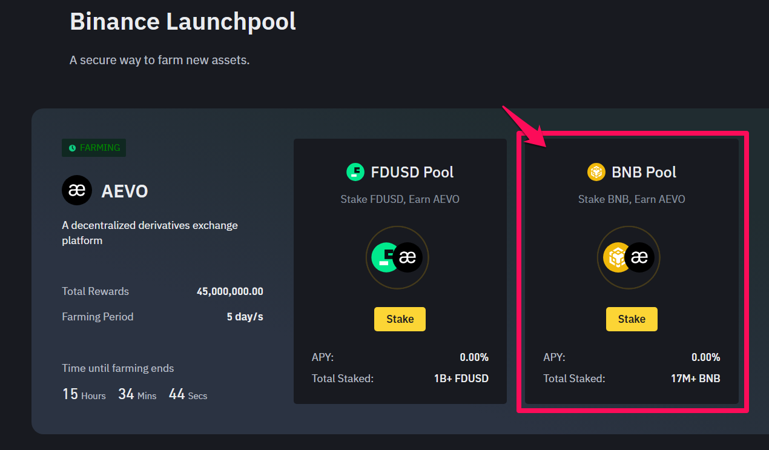Click "Stake BNB, Earn AEVO" subtitle
769x450 pixels.
pyautogui.click(x=632, y=199)
